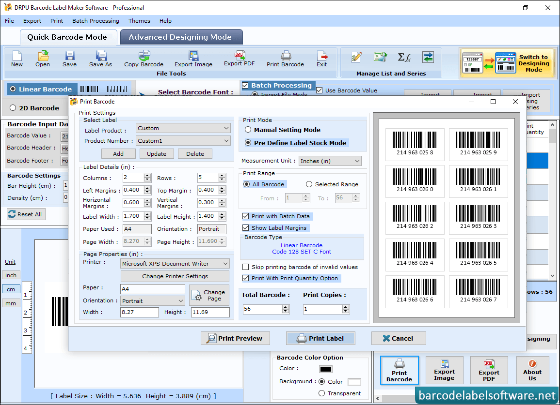Image resolution: width=560 pixels, height=405 pixels.
Task: Click Export Image button at bottom right
Action: coord(444,370)
